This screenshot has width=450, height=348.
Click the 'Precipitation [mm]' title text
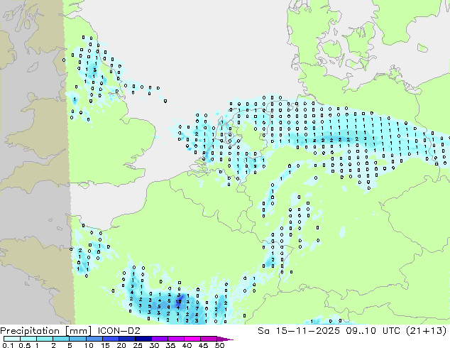(45, 331)
